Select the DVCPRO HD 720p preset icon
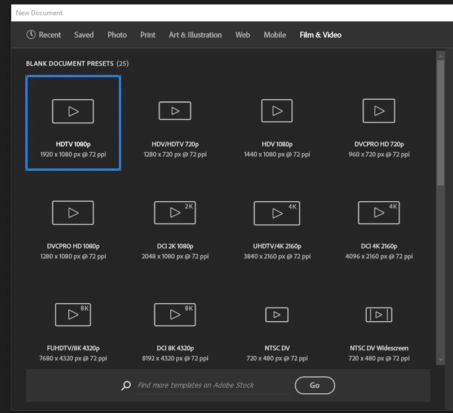The width and height of the screenshot is (453, 413). point(379,110)
